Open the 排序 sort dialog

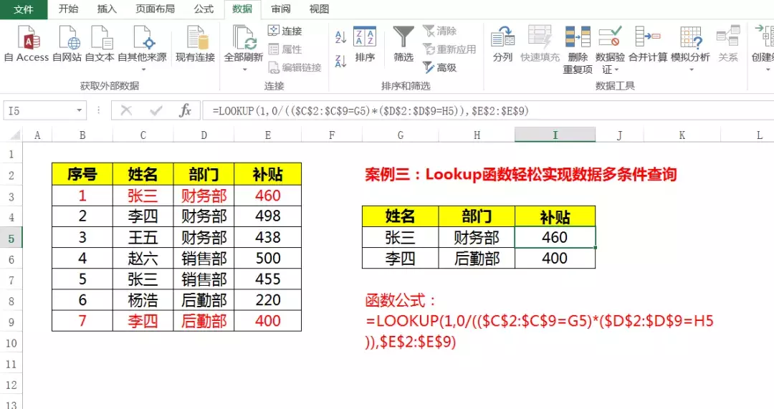(x=365, y=45)
